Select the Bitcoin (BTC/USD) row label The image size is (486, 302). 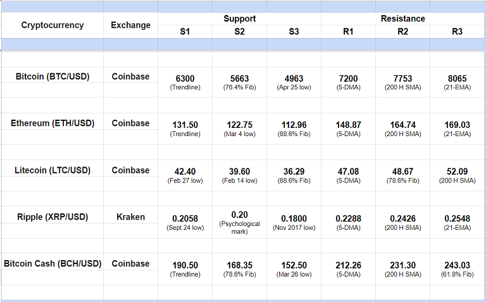click(x=52, y=77)
